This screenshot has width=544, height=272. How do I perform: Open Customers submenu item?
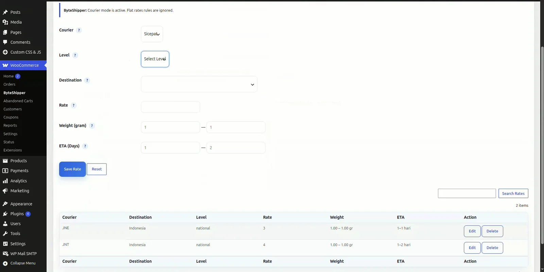pyautogui.click(x=13, y=109)
